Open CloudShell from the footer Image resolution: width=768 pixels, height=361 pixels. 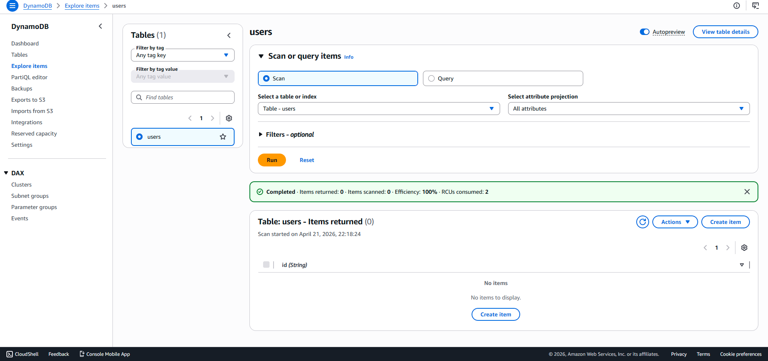tap(22, 354)
